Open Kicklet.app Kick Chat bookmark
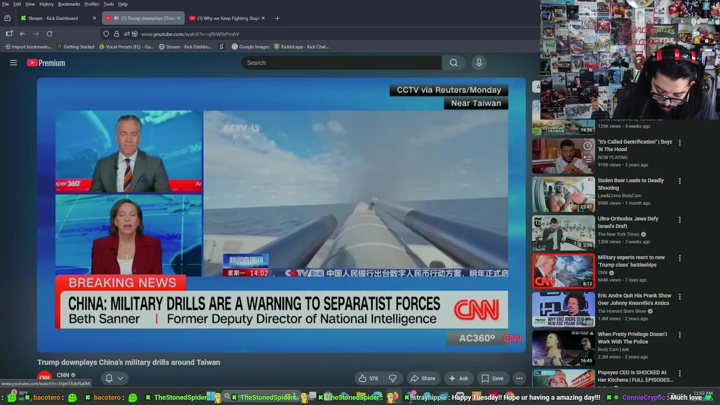720x405 pixels. tap(301, 47)
